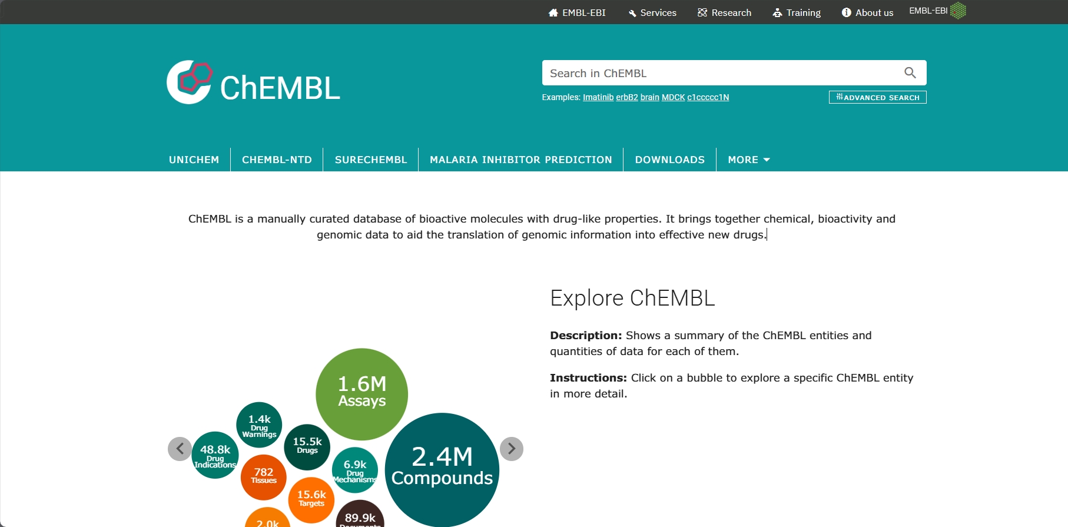1068x527 pixels.
Task: Click the Advanced Search button
Action: [x=878, y=97]
